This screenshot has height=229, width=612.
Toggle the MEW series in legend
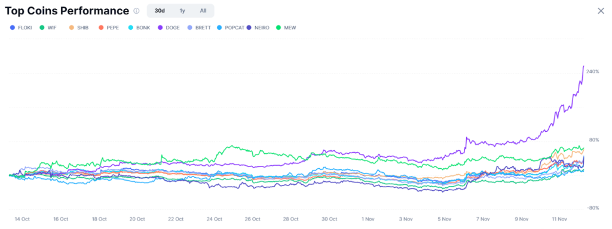click(286, 27)
